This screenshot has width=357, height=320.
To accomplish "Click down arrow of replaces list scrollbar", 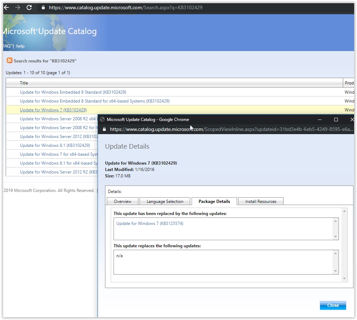I will coord(335,271).
